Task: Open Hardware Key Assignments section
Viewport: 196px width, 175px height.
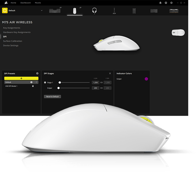Action: point(17,32)
